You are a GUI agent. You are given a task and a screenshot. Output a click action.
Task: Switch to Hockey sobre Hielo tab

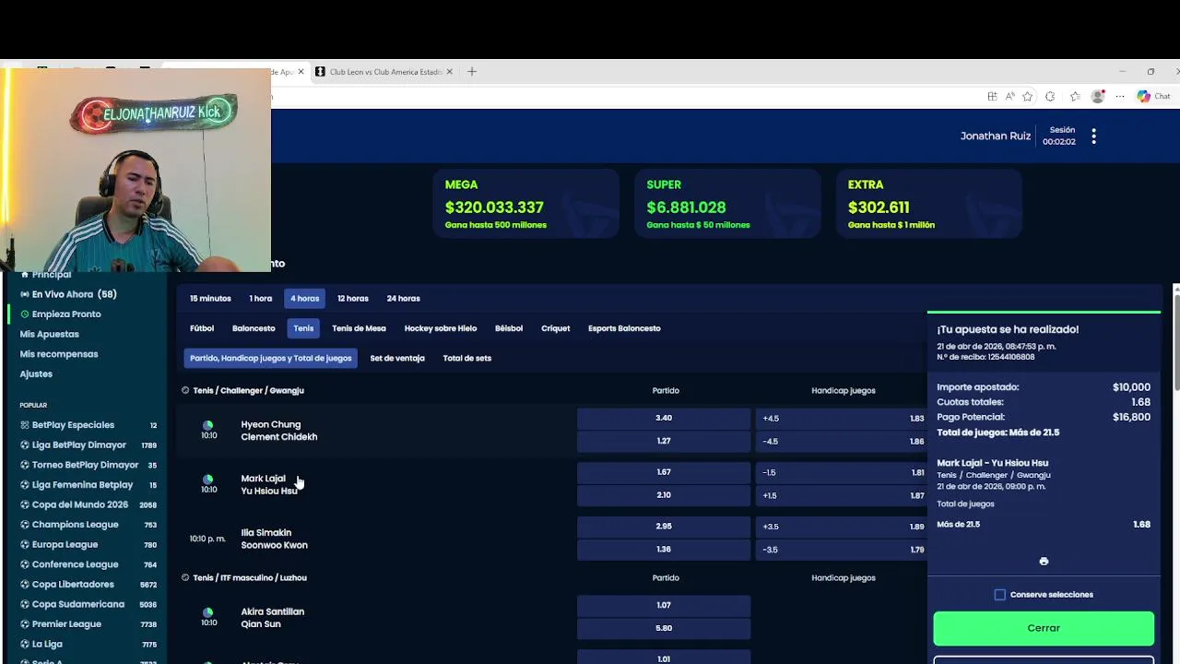coord(441,328)
